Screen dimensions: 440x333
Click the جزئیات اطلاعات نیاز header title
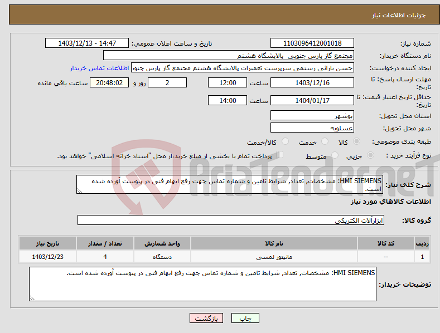(399, 15)
